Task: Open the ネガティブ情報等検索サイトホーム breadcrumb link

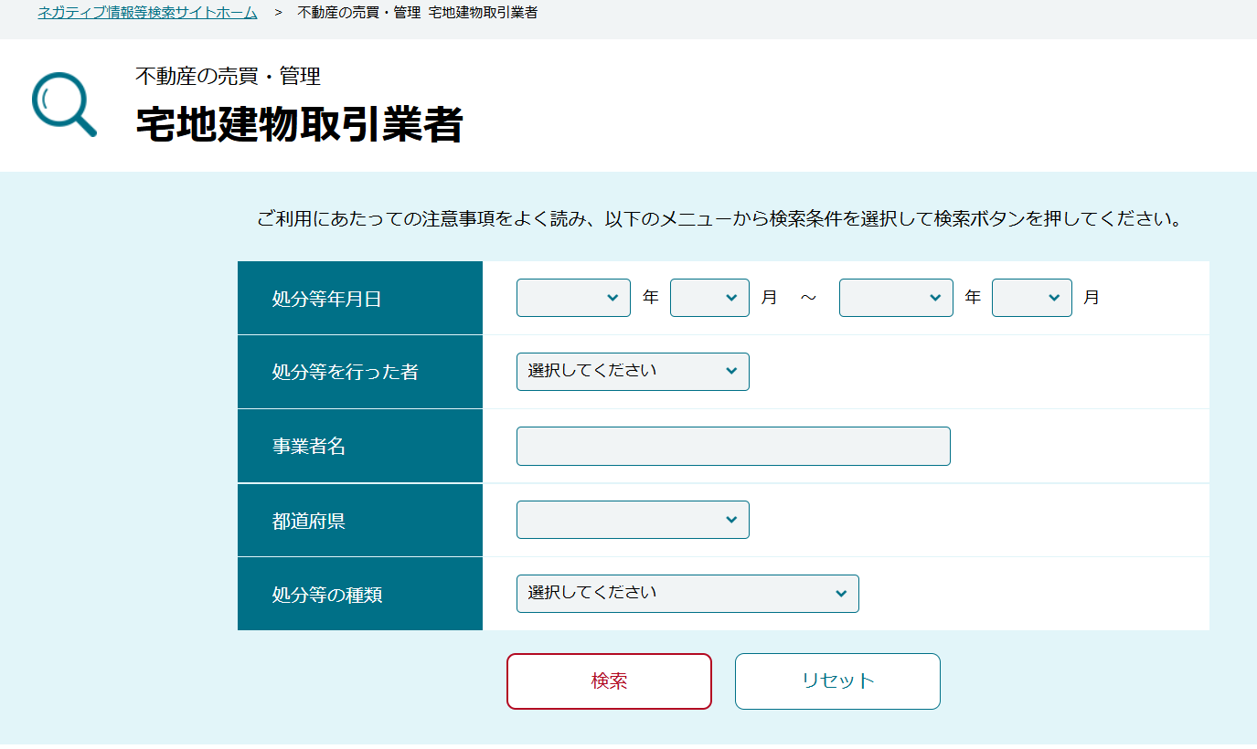Action: click(x=147, y=13)
